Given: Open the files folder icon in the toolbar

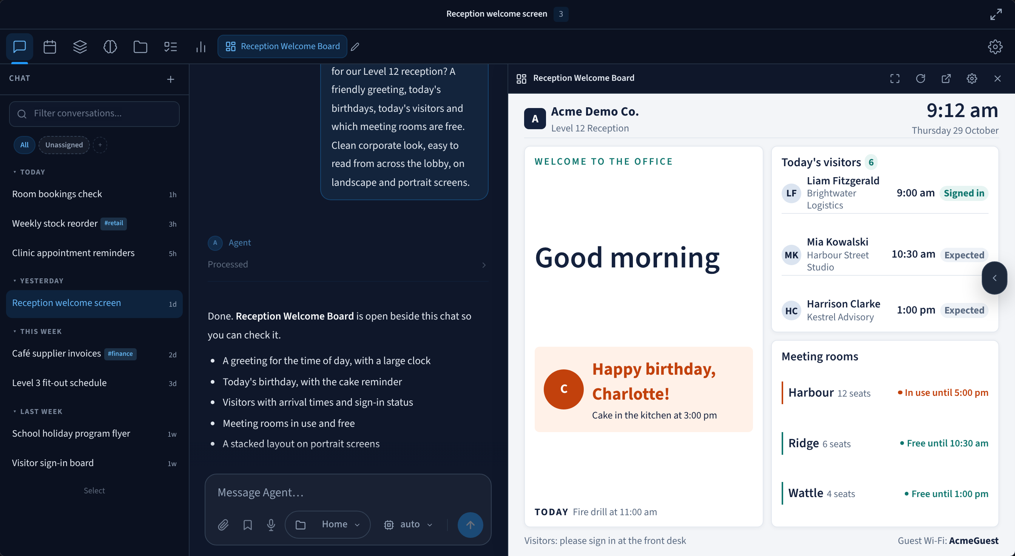Looking at the screenshot, I should 140,46.
